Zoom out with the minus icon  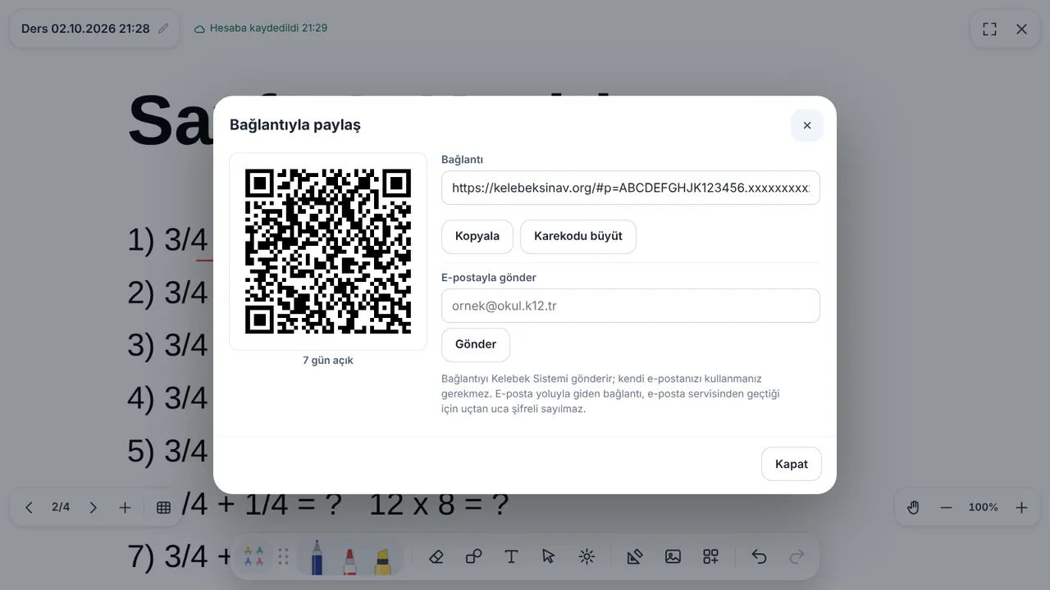pyautogui.click(x=946, y=507)
